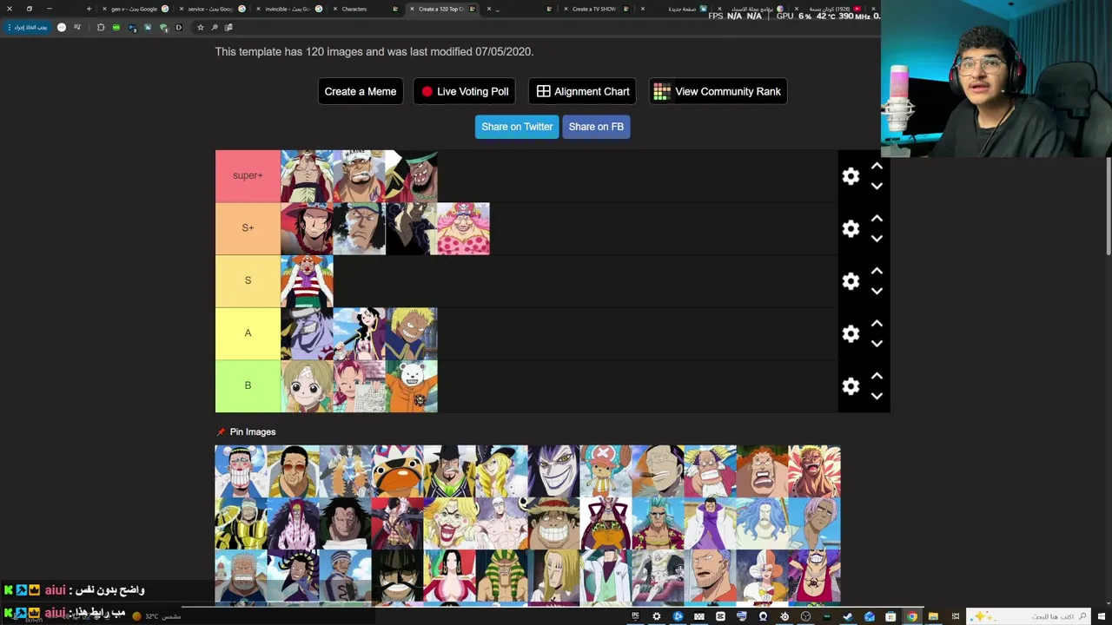Screen dimensions: 1112x625
Task: Open the taskbar settings gear app
Action: click(x=656, y=616)
